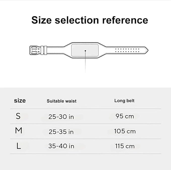Click the adjustment holes on belt strap
This screenshot has width=171, height=170.
pos(127,50)
